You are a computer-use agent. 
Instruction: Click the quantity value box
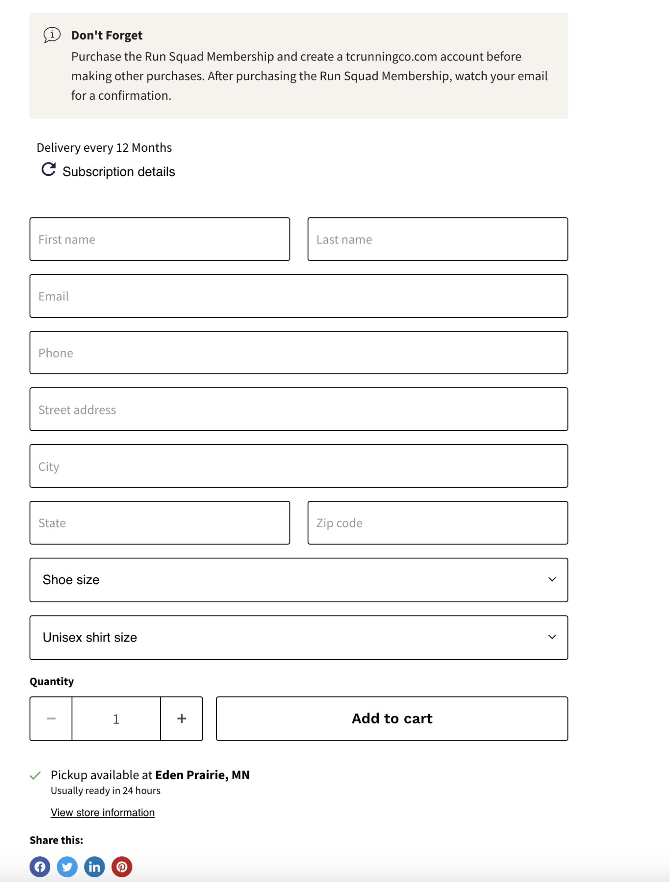[x=116, y=718]
